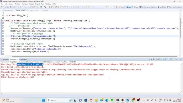Click the chromedriver.chromium.org security link in console
183x103 pixels.
click(49, 70)
